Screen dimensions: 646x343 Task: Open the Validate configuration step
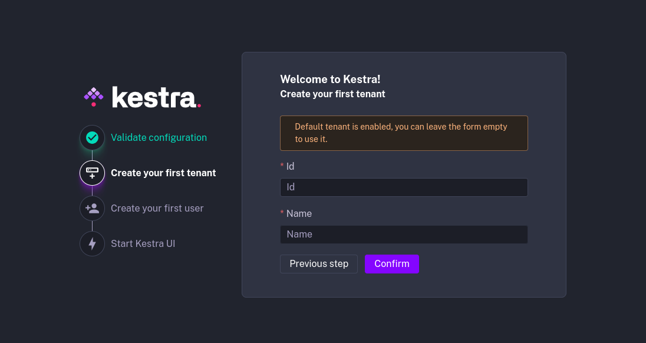pos(159,137)
